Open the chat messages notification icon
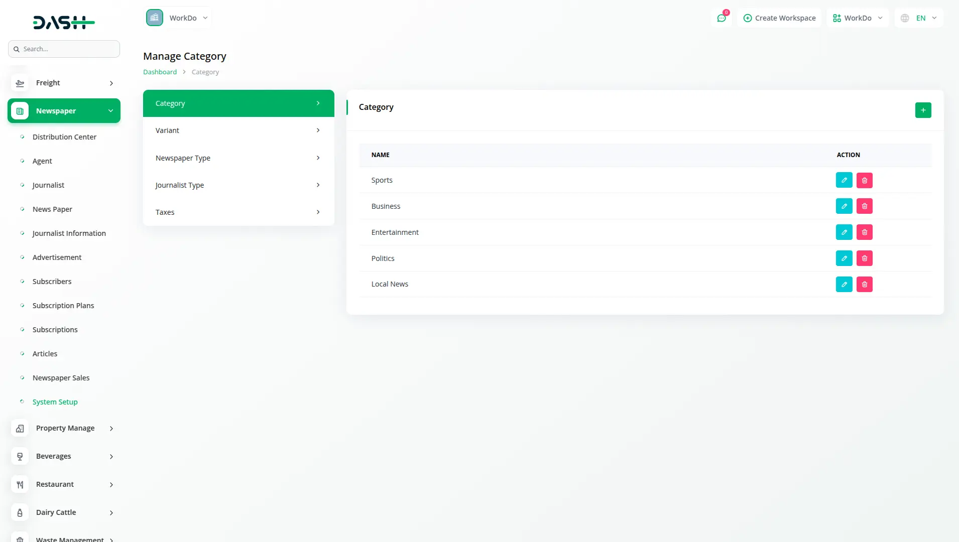 point(722,18)
